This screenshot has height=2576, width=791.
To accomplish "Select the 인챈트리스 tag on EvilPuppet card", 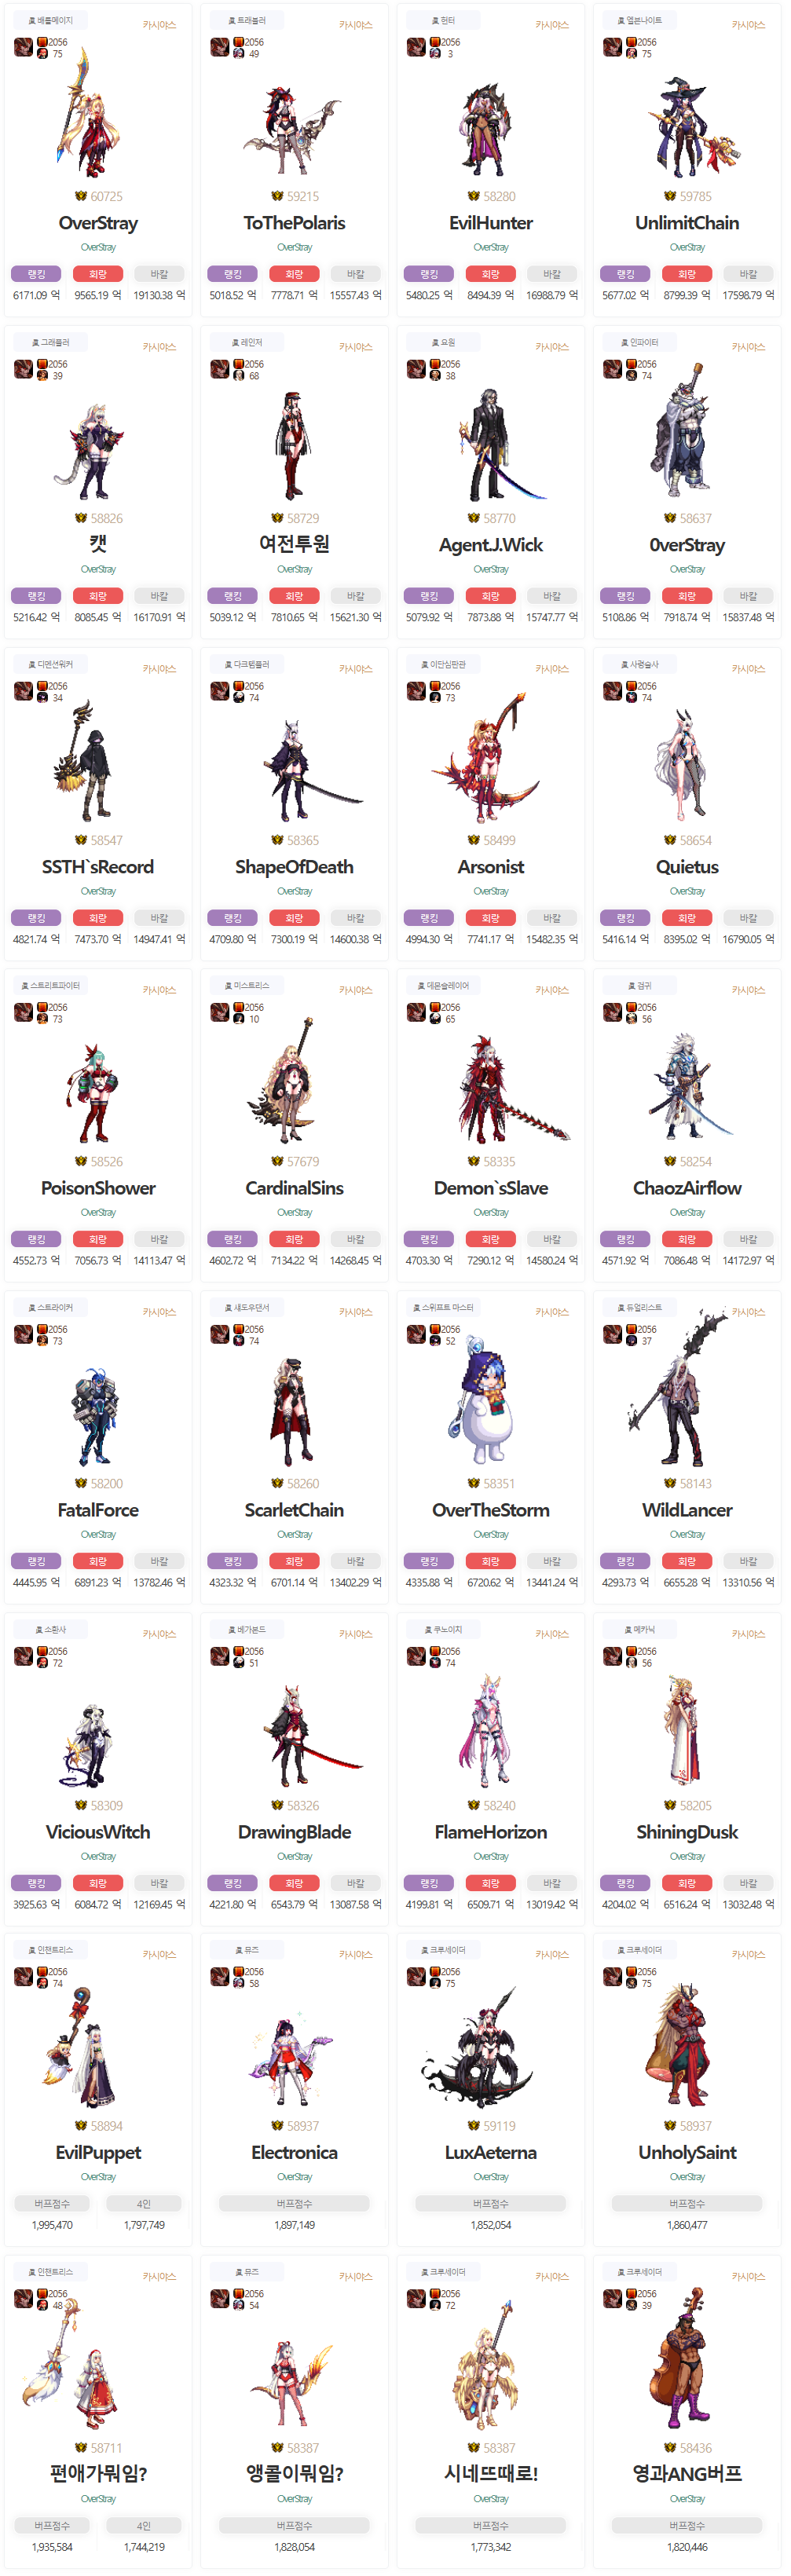I will coord(50,1950).
